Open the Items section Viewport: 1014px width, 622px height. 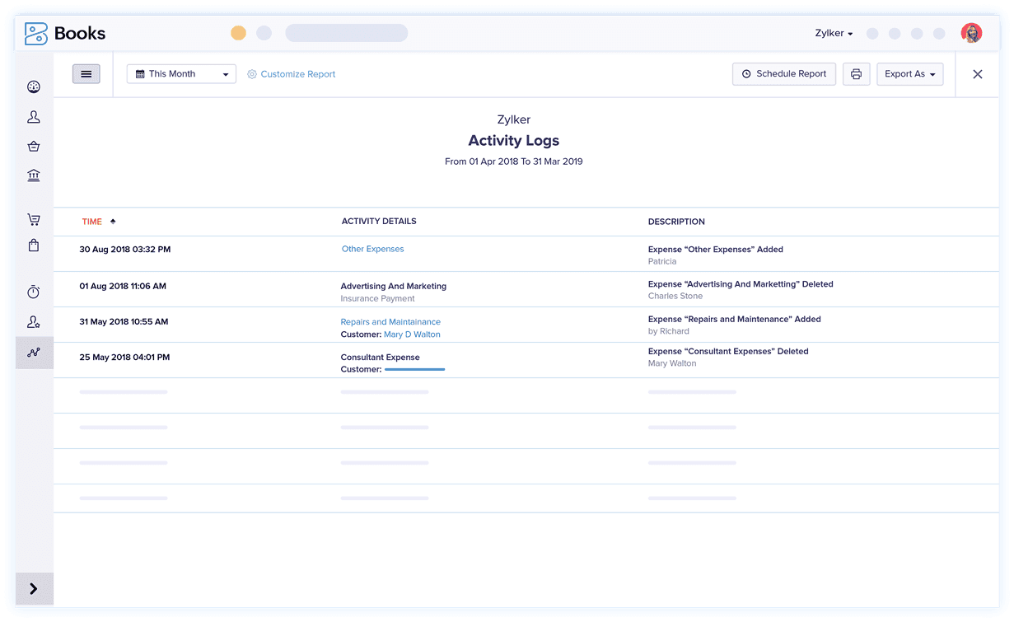pyautogui.click(x=33, y=146)
